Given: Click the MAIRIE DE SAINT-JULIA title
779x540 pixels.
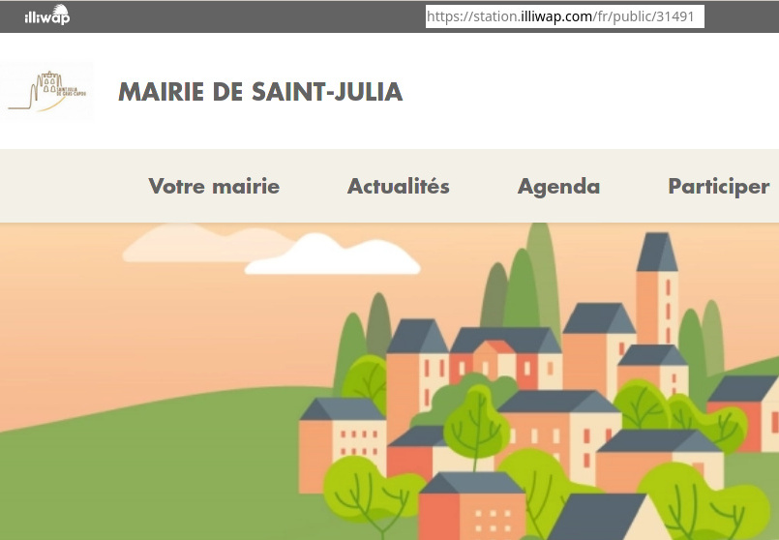Looking at the screenshot, I should click(x=260, y=93).
